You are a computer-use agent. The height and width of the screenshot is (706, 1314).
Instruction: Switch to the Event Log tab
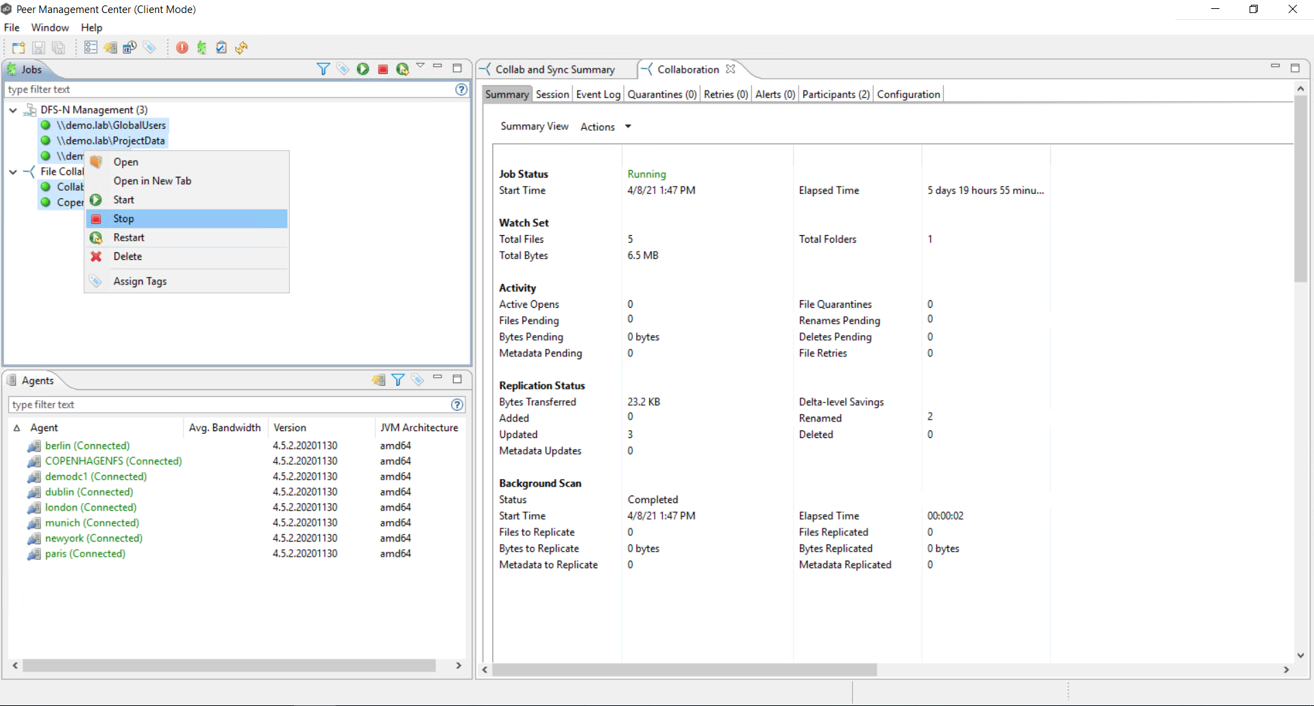click(x=598, y=95)
